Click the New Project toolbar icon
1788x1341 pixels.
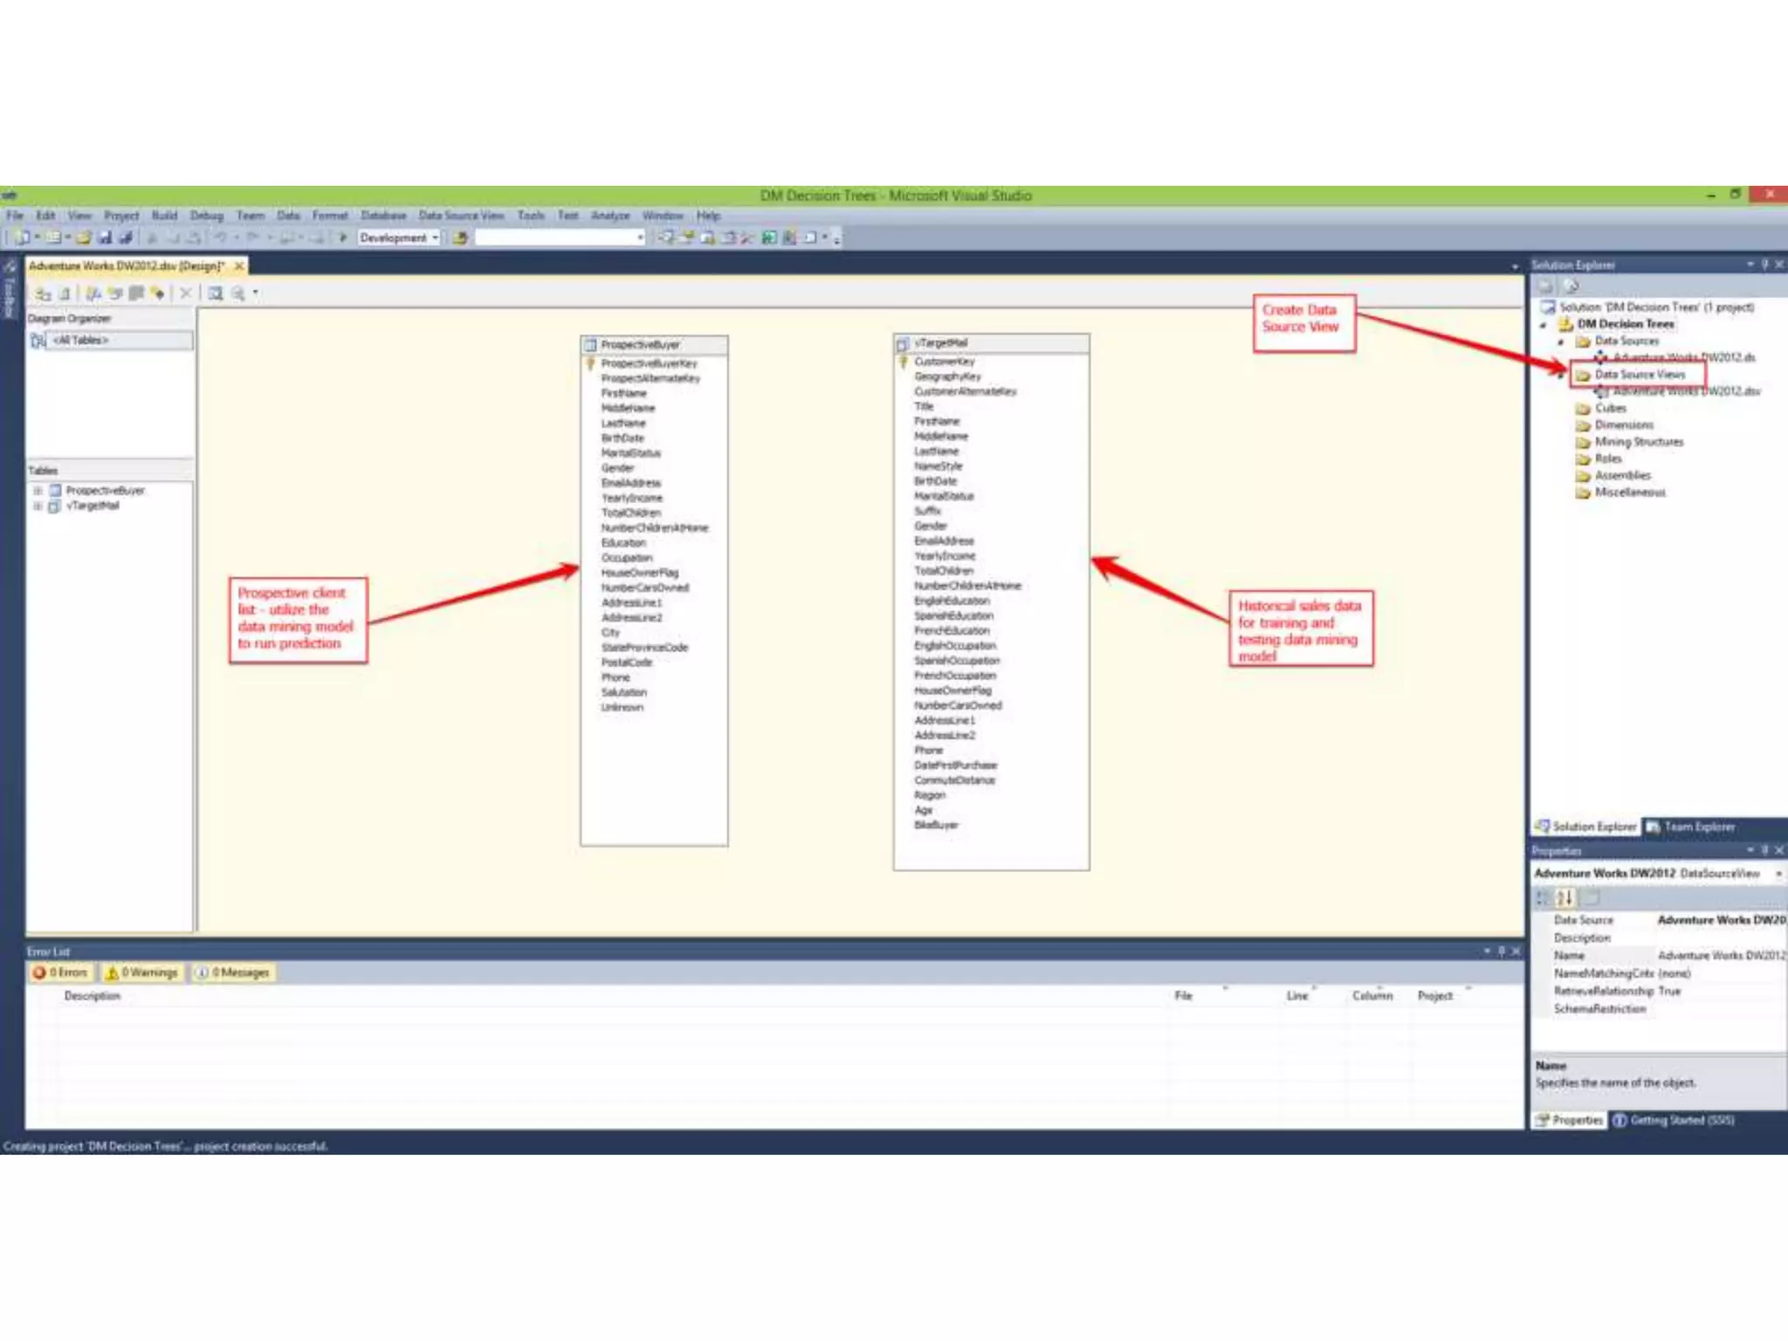pyautogui.click(x=22, y=237)
